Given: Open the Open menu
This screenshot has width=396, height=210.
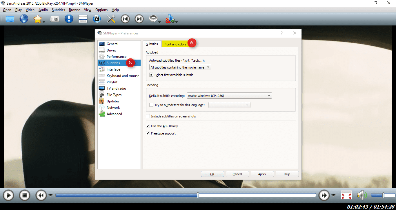Looking at the screenshot, I should pos(7,10).
